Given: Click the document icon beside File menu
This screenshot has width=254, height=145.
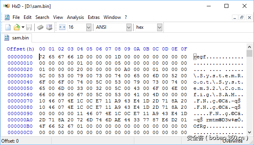Looking at the screenshot, I should [7, 17].
